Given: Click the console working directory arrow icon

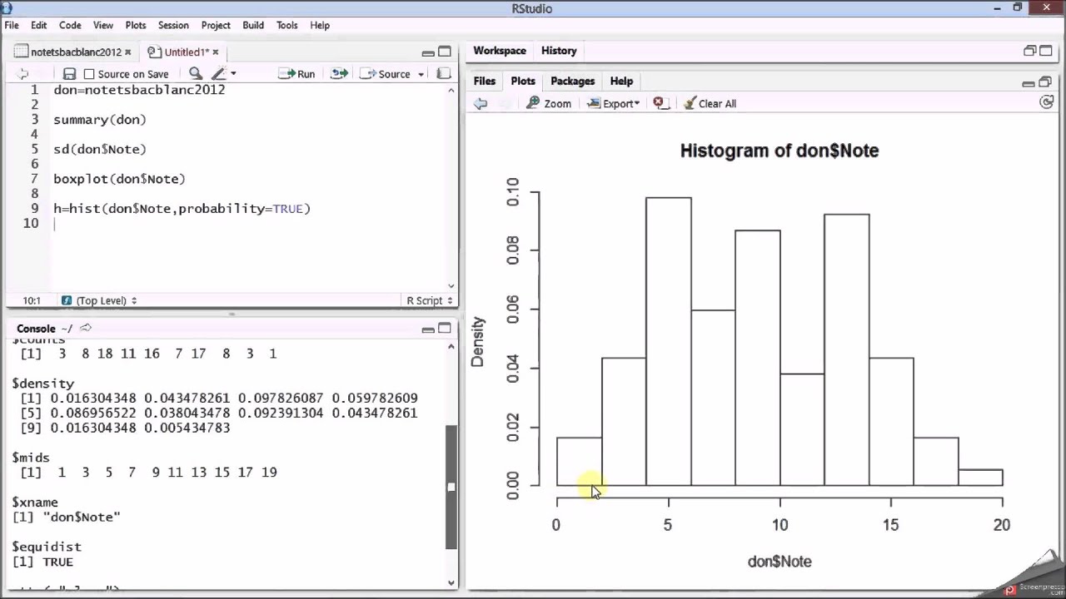Looking at the screenshot, I should (x=86, y=328).
